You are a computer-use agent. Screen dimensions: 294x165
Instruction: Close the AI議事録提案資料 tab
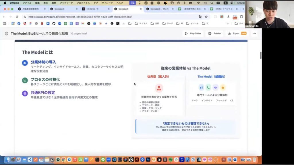45,9
